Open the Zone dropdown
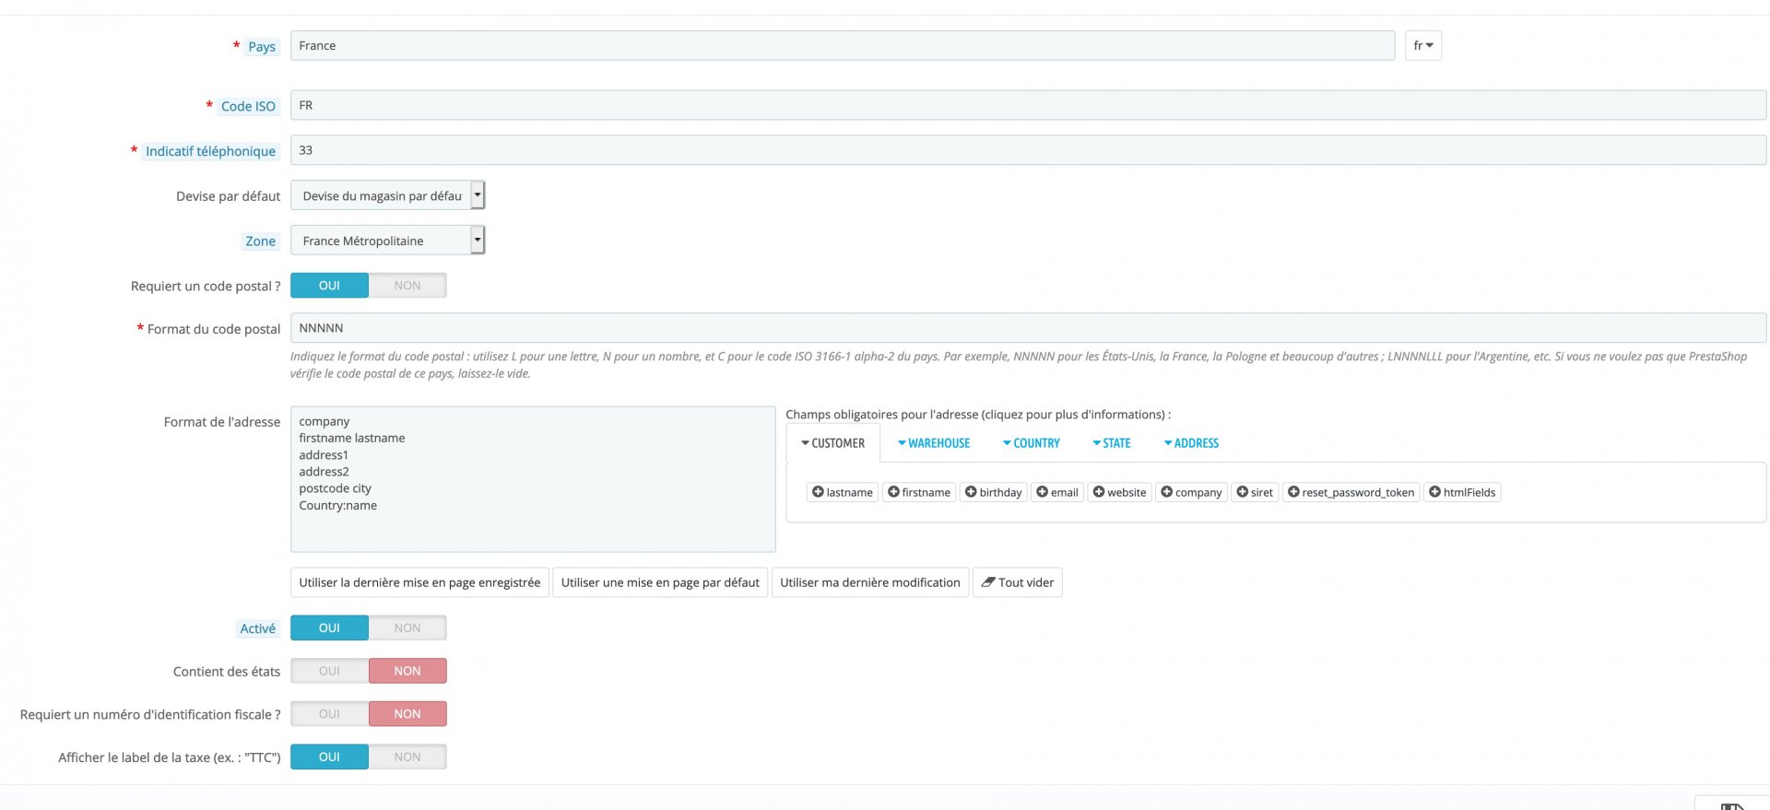Viewport: 1770px width, 810px height. (387, 241)
